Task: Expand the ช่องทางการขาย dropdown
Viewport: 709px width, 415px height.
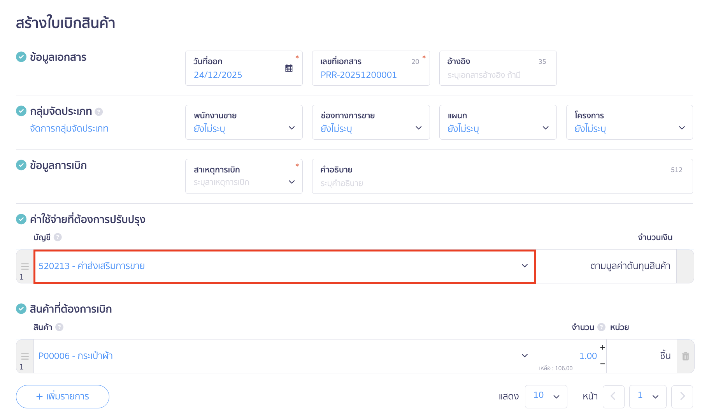Action: tap(370, 122)
